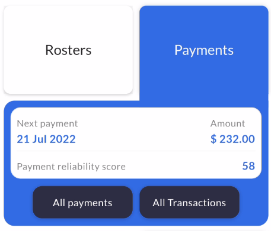Click the year 2022 in the date

[63, 139]
